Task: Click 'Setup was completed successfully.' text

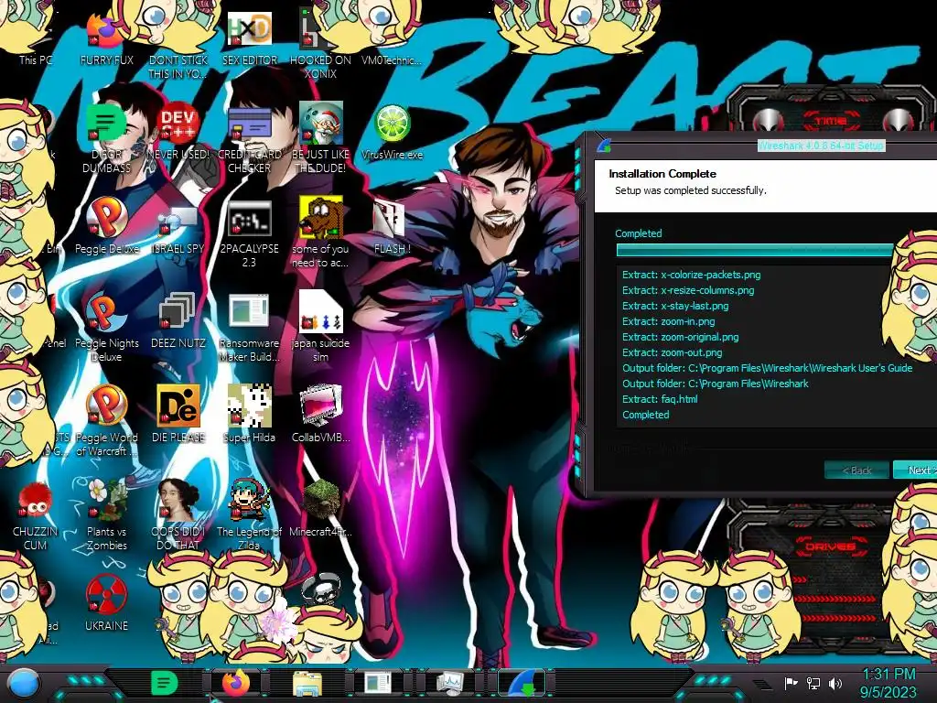Action: pyautogui.click(x=690, y=190)
